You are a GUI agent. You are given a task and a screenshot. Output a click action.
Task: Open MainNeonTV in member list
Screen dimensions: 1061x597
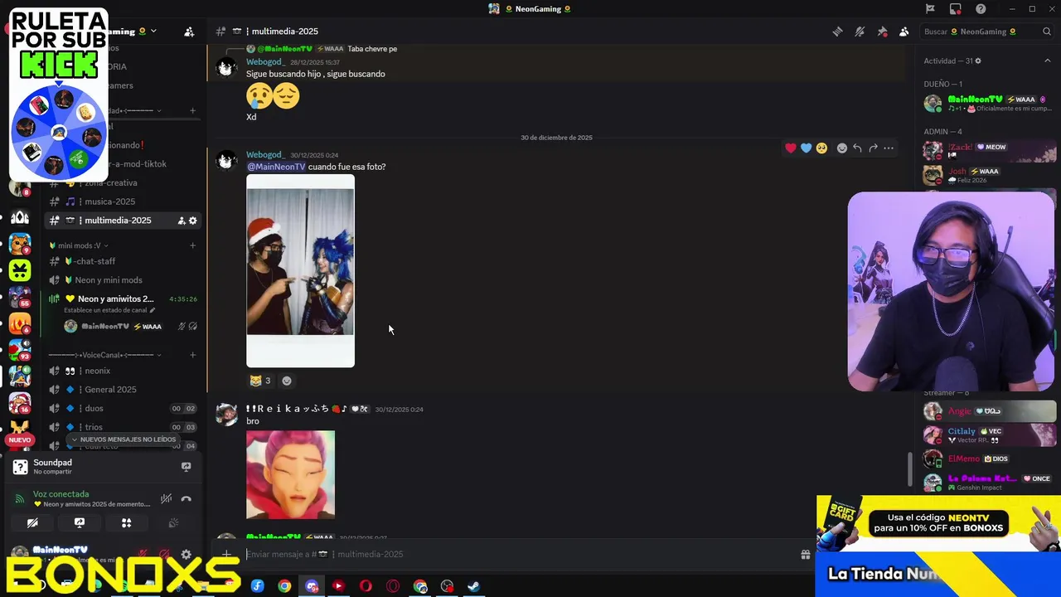990,104
